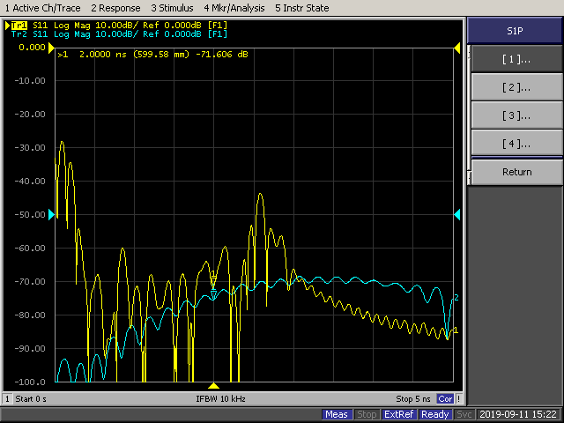Click the Cor correction status indicator
The height and width of the screenshot is (423, 564).
click(x=446, y=399)
